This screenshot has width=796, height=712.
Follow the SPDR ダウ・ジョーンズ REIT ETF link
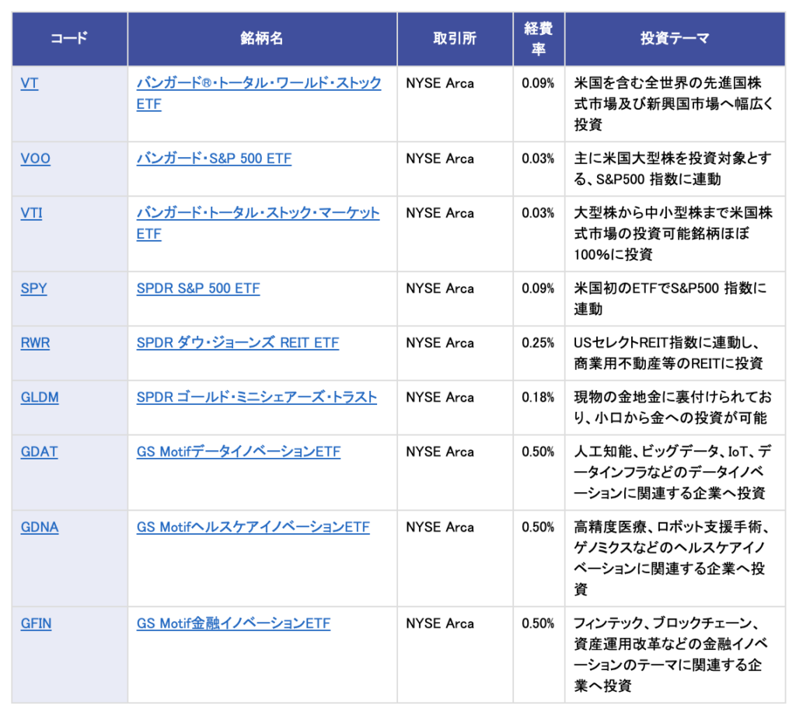[238, 343]
